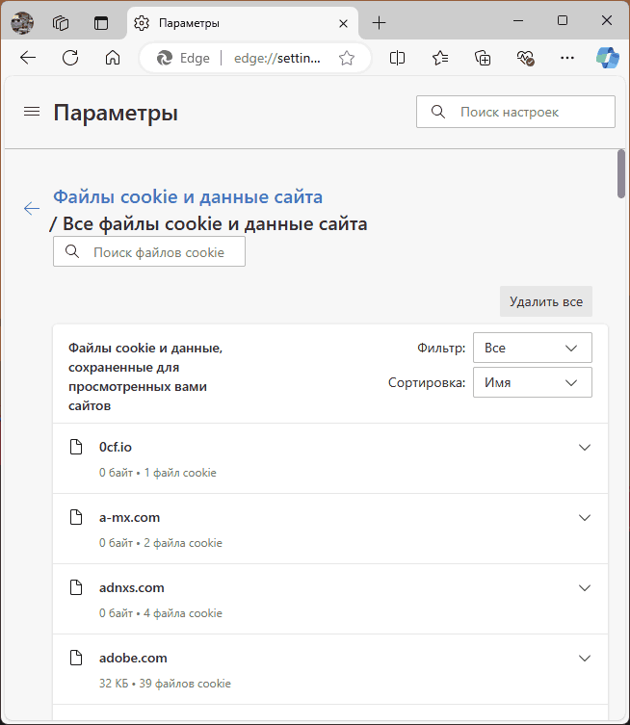Click the Поиск файлов cookie field
The width and height of the screenshot is (630, 725).
[149, 251]
